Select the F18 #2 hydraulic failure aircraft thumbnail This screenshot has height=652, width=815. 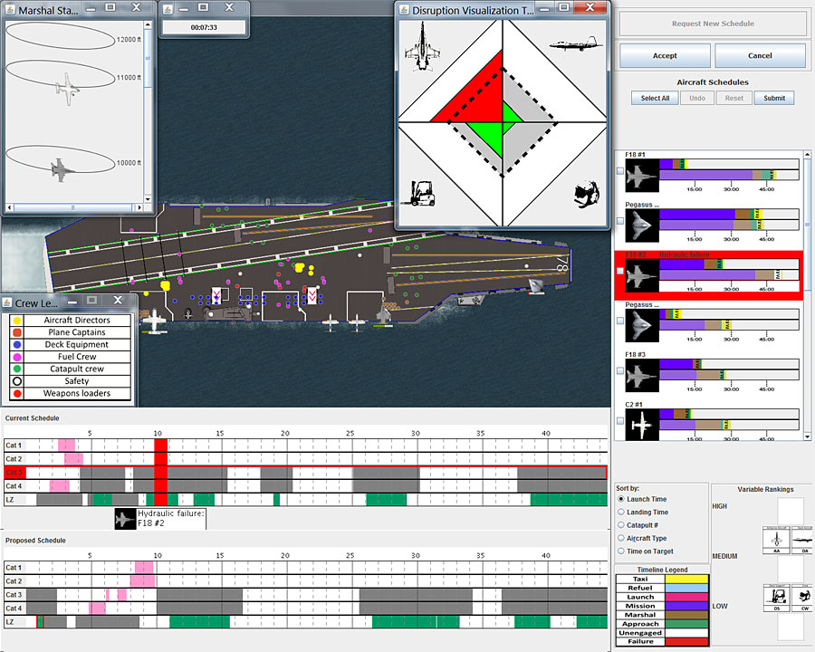tap(642, 274)
